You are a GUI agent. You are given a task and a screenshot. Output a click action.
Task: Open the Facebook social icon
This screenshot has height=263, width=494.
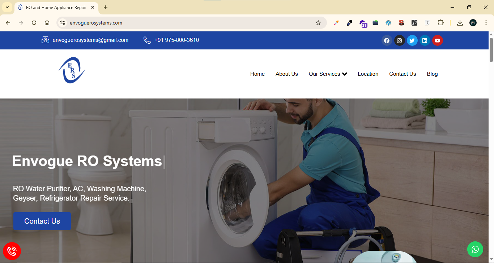[x=387, y=40]
